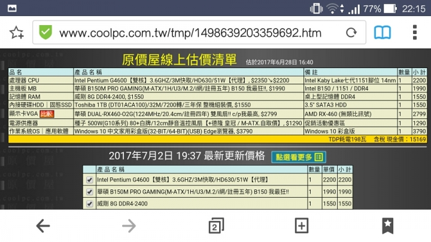The image size is (431, 242).
Task: Click the Intel Kaby Lake七代1151腳位 note
Action: pos(350,81)
